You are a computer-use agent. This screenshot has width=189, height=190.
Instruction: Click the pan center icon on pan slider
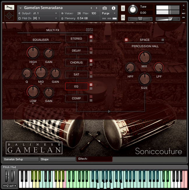(x=140, y=19)
